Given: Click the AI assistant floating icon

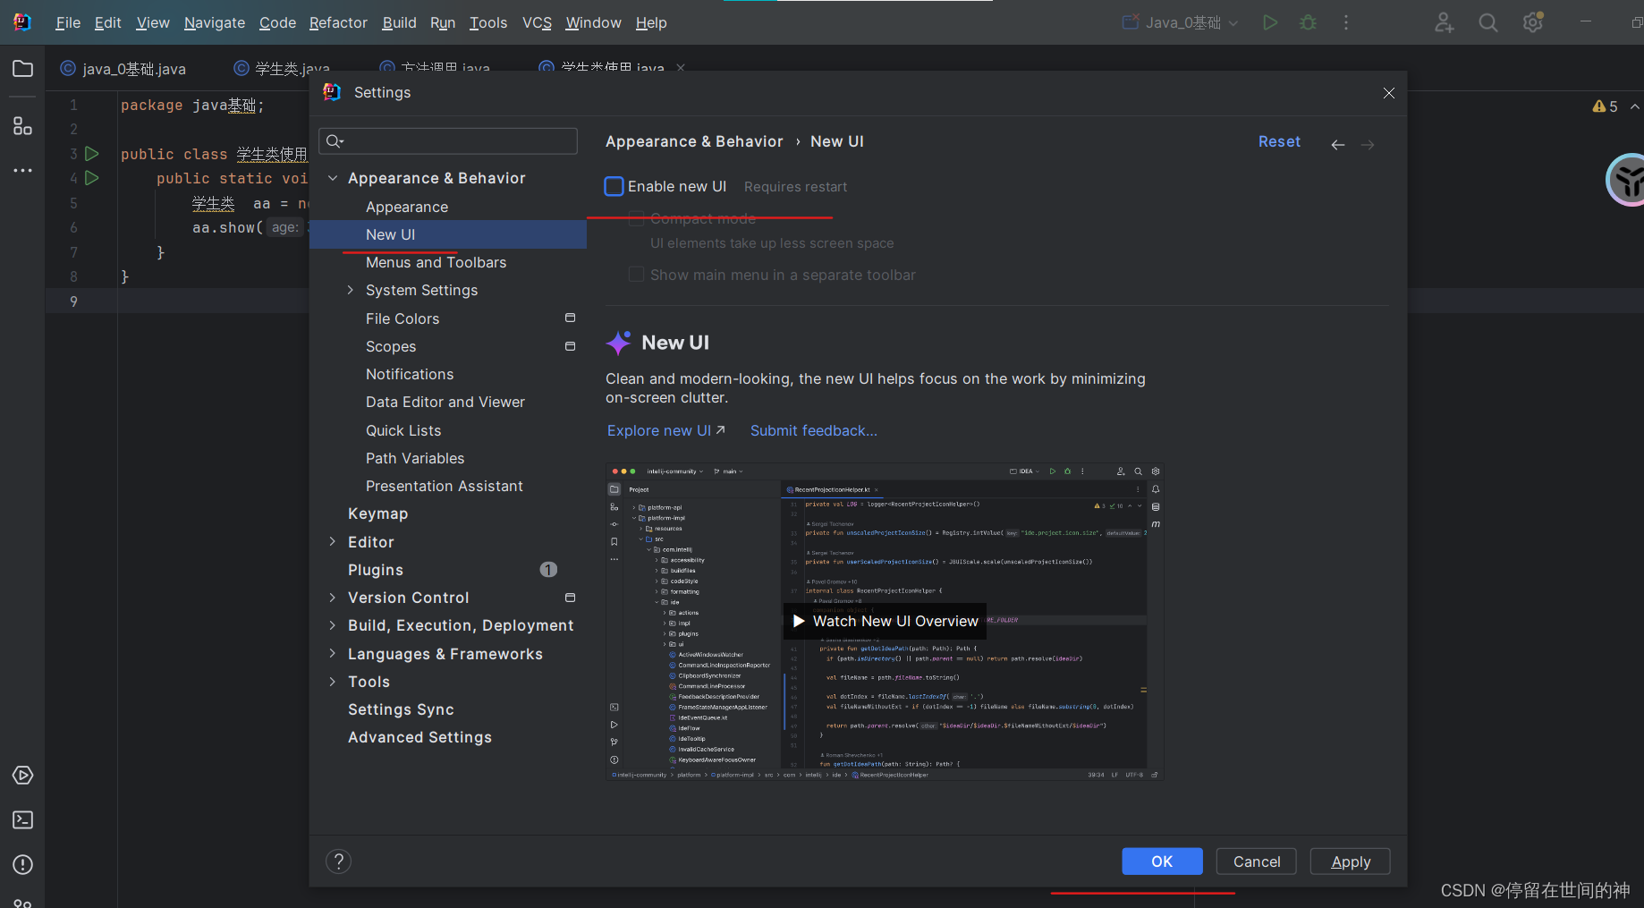Looking at the screenshot, I should pos(1627,180).
